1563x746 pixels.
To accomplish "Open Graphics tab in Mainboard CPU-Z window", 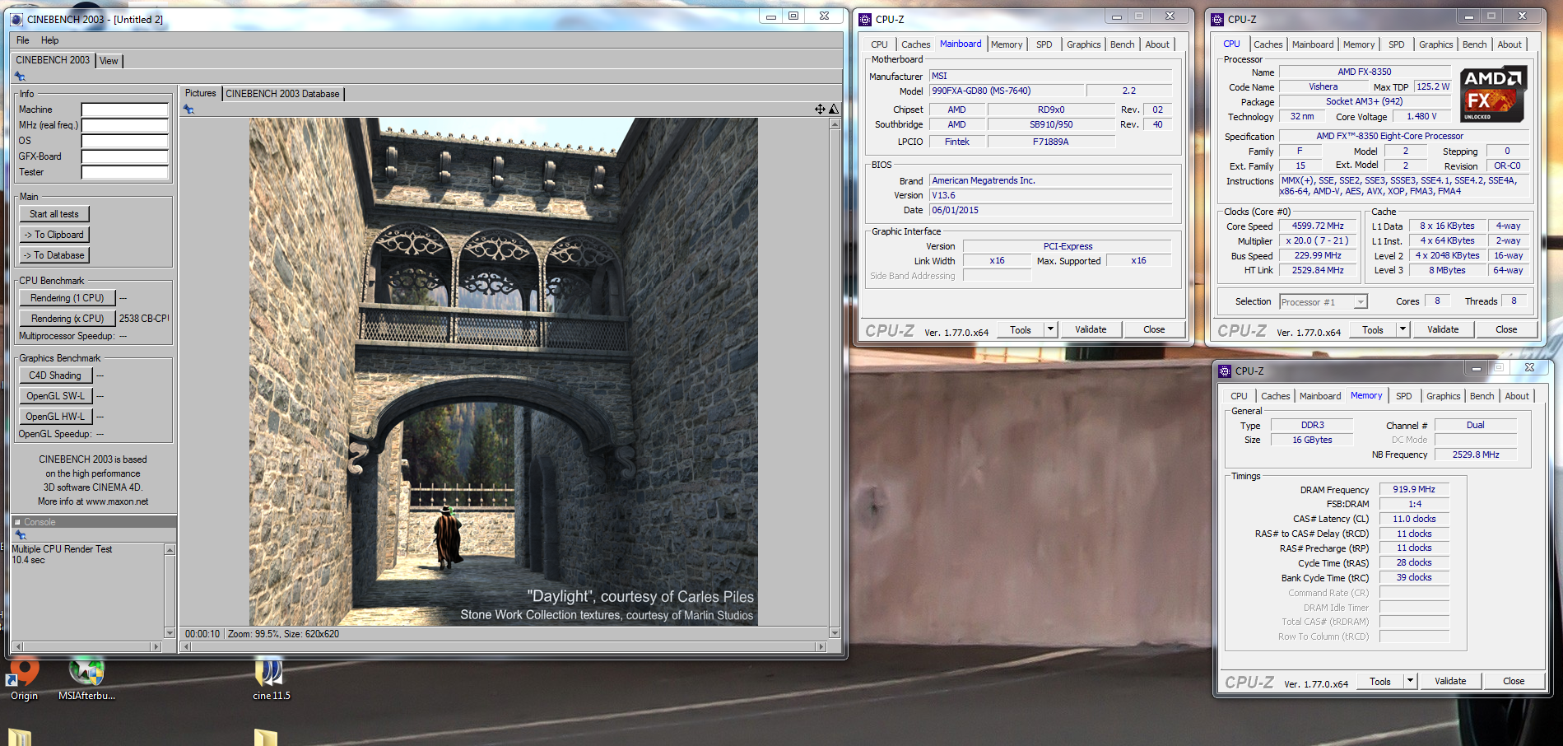I will pyautogui.click(x=1083, y=44).
